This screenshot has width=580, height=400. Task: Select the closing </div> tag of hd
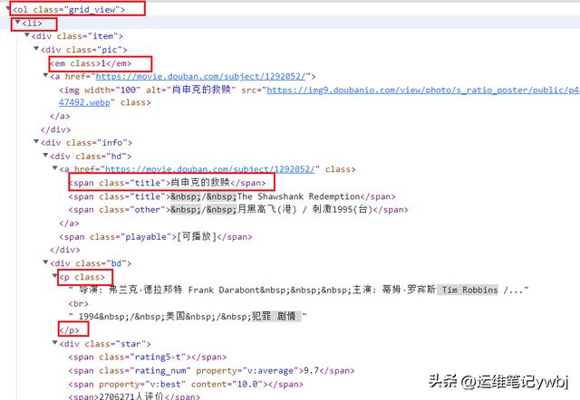point(64,250)
